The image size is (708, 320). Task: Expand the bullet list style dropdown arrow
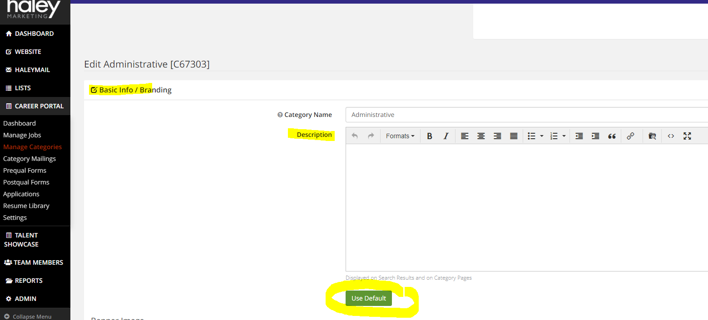(x=542, y=136)
